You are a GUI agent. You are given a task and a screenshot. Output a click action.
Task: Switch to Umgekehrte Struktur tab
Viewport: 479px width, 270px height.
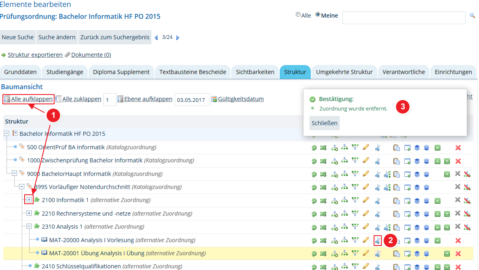pos(344,72)
